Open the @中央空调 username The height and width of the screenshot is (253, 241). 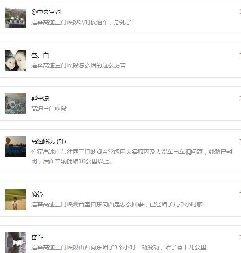(46, 12)
